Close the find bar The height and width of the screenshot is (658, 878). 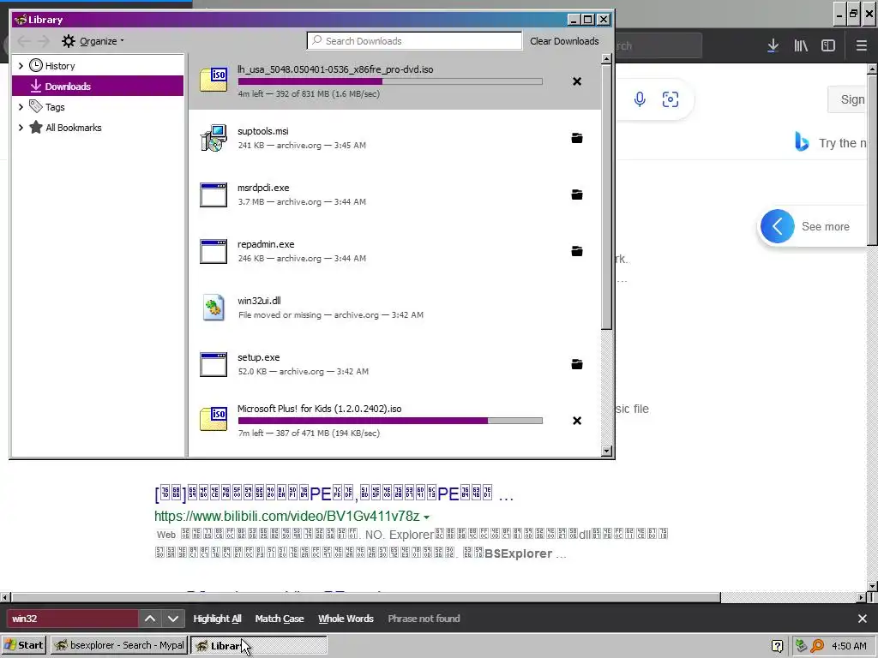tap(863, 619)
